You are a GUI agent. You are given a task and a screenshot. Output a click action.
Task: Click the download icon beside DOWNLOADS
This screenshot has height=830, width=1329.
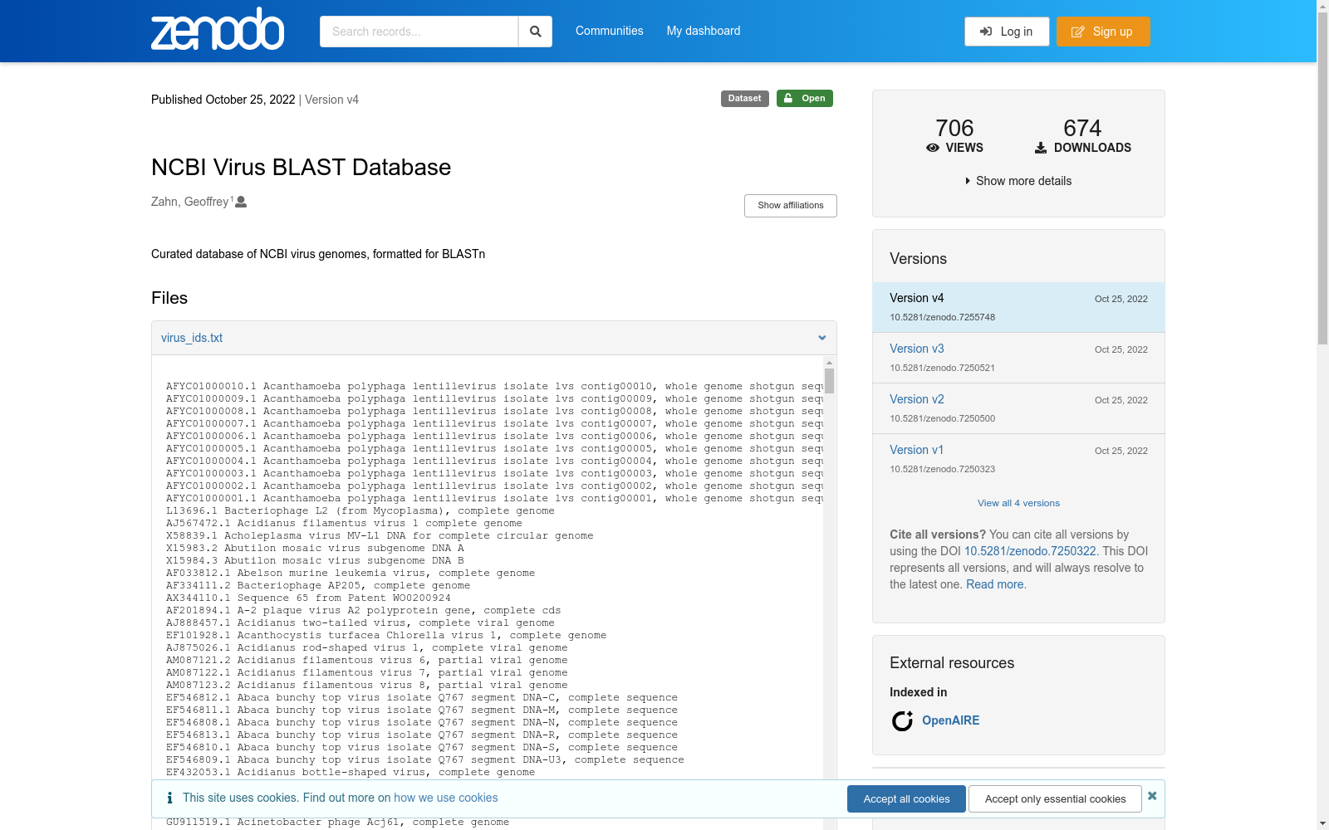(x=1041, y=148)
